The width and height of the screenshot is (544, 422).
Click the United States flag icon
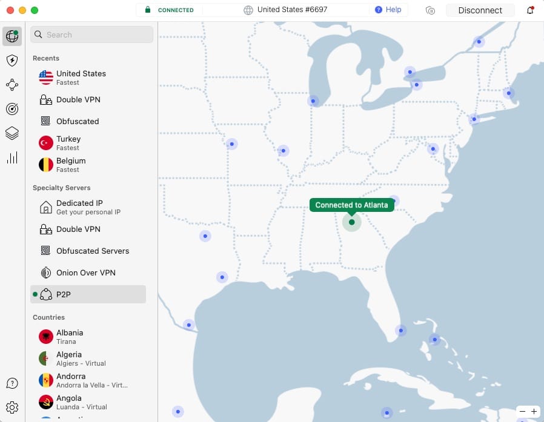click(46, 77)
